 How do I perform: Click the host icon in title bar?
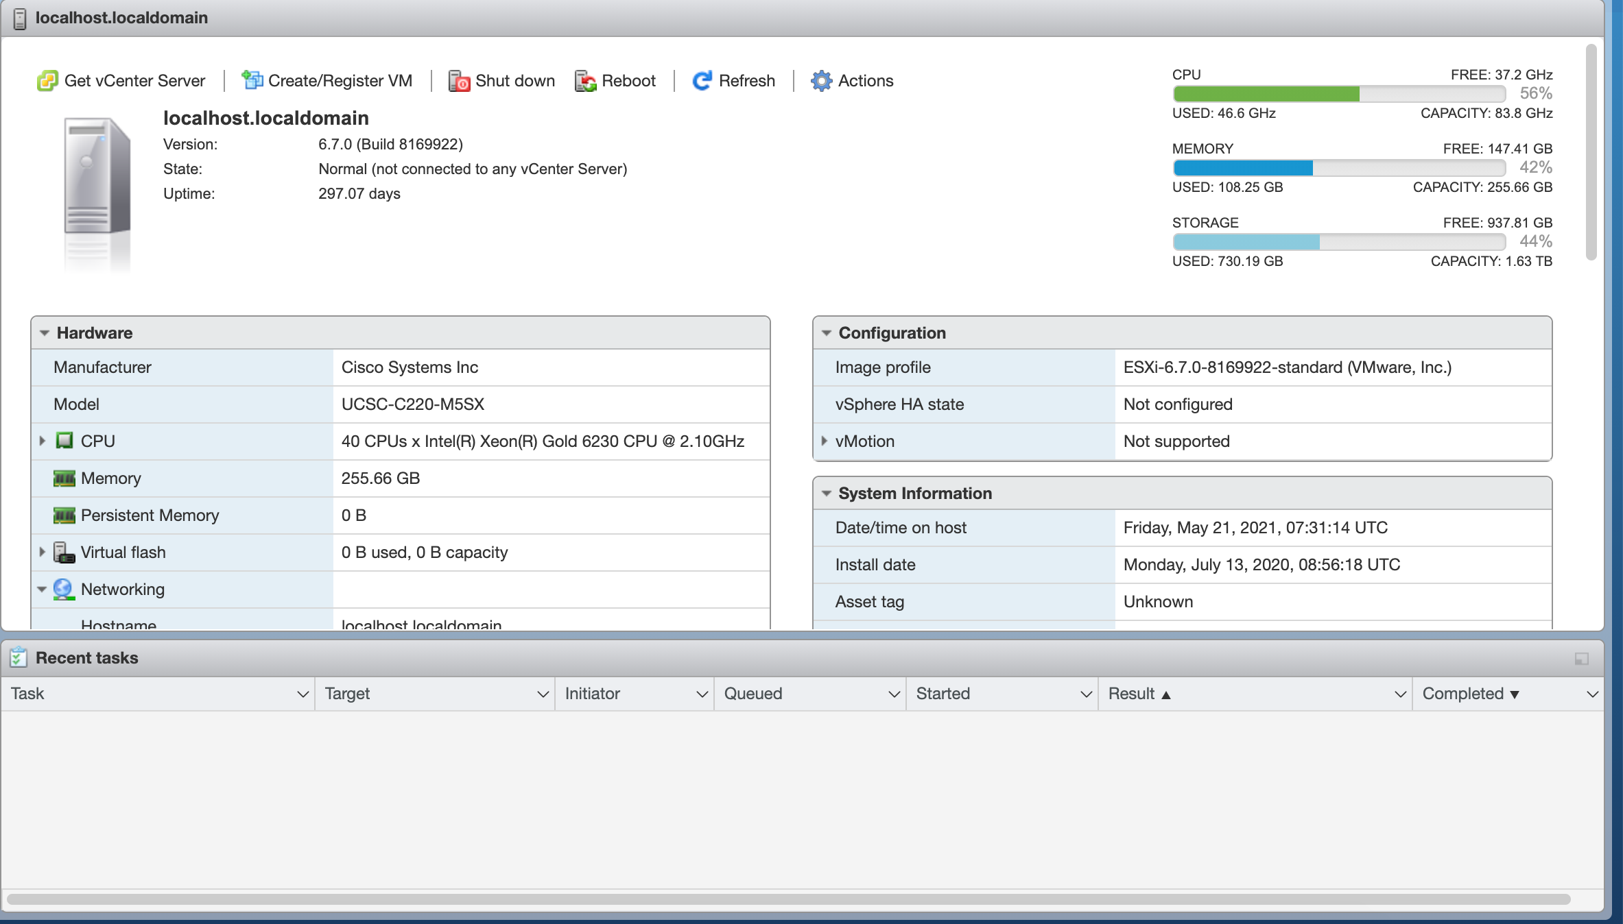[x=20, y=19]
